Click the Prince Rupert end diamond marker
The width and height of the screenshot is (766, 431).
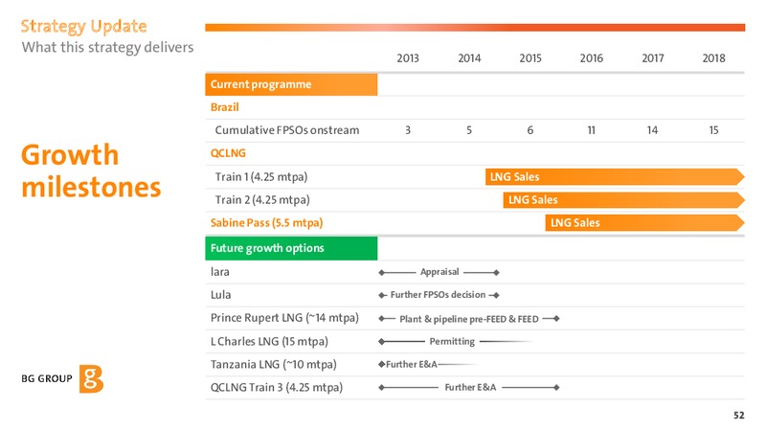556,319
